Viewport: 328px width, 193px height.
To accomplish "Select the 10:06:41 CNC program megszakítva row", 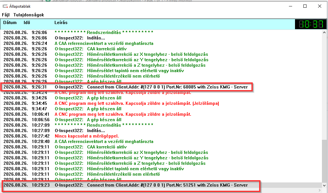I will click(161, 114).
